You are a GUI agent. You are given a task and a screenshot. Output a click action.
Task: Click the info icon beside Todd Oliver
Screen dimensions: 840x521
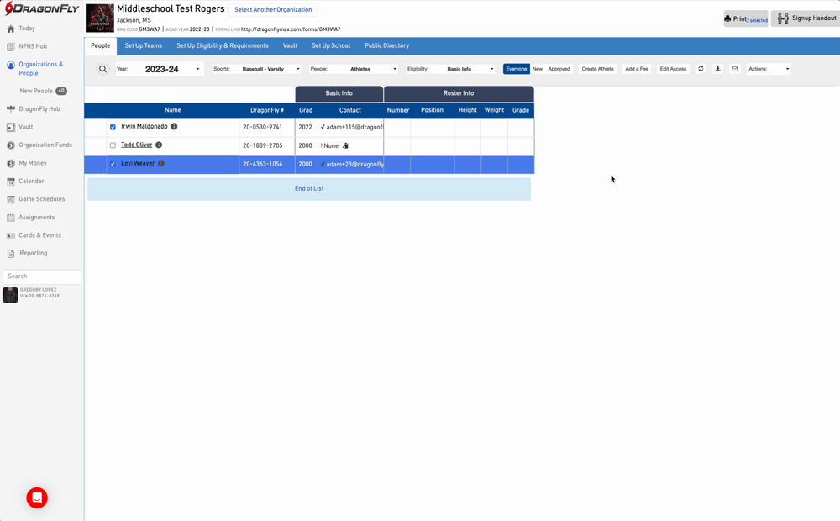[x=159, y=145]
